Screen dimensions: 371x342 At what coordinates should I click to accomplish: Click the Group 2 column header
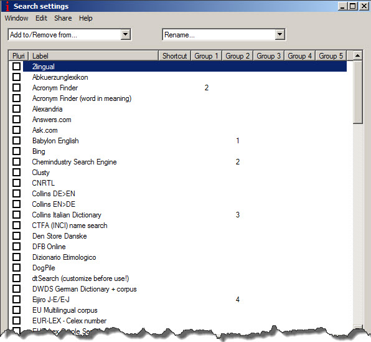click(x=238, y=56)
